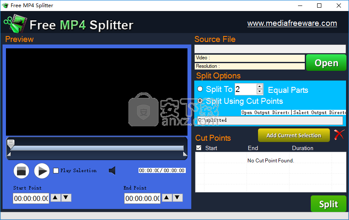
Task: Click the green Split button
Action: point(329,204)
